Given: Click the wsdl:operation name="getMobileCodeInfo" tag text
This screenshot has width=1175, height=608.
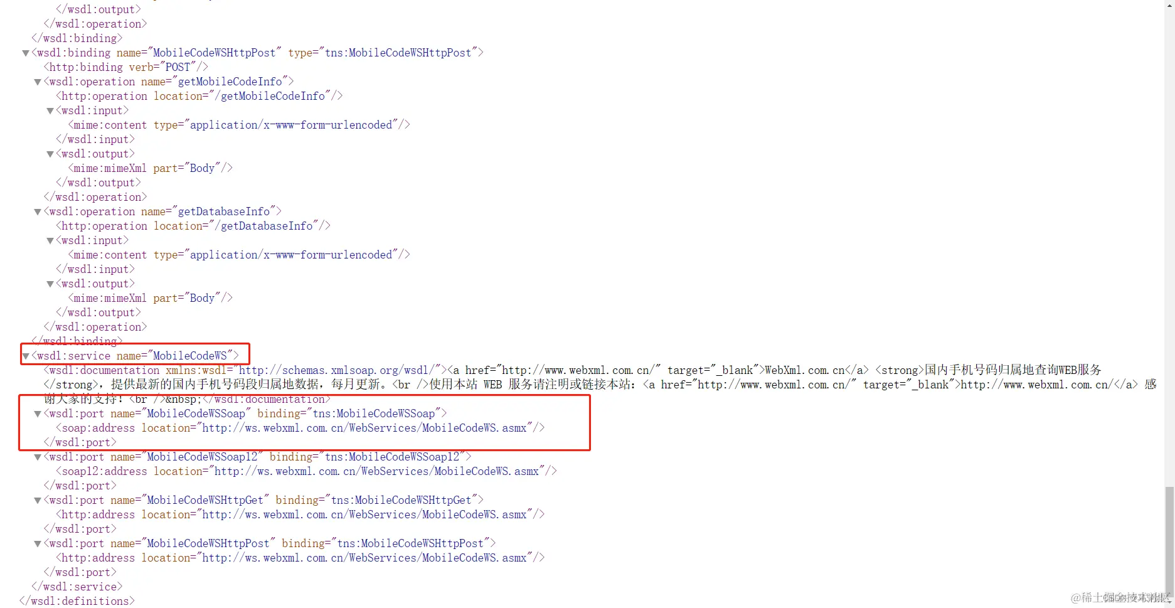Looking at the screenshot, I should 169,82.
